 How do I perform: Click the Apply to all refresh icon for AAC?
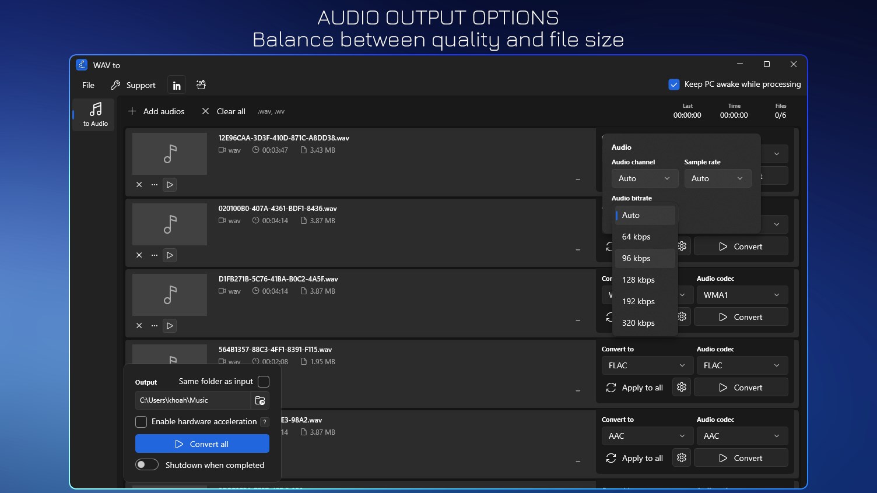click(x=611, y=457)
